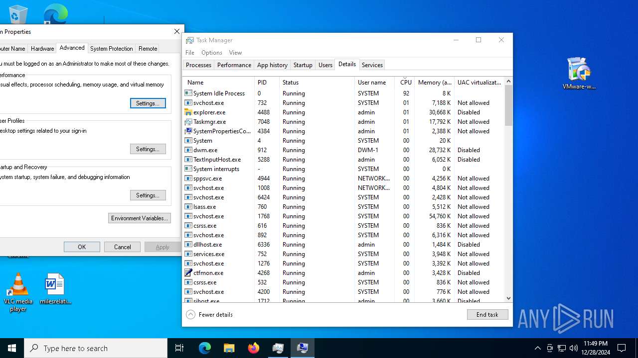The image size is (638, 358).
Task: Click the End task button
Action: point(487,315)
